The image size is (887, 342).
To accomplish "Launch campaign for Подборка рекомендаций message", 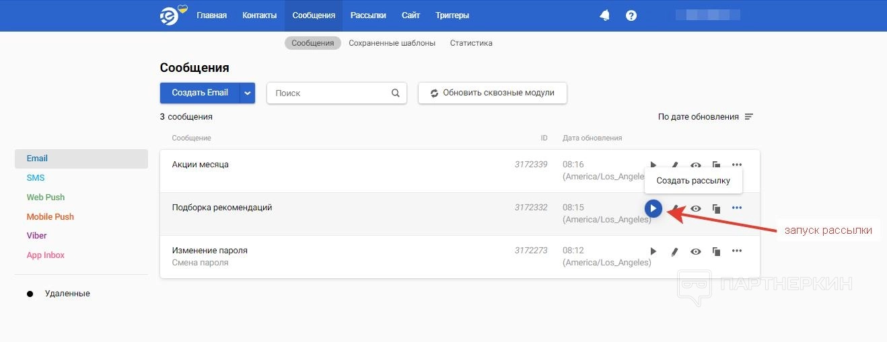I will point(653,208).
